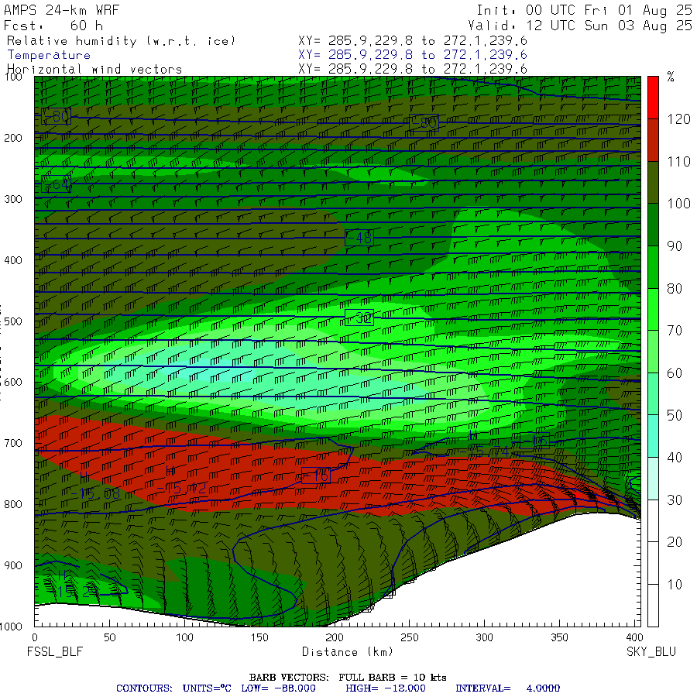Click the 900 pressure axis label
The height and width of the screenshot is (697, 697).
[x=13, y=565]
